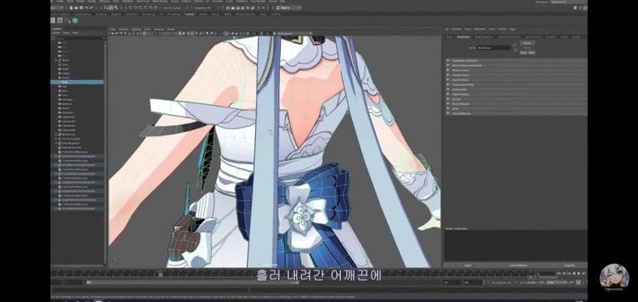This screenshot has width=638, height=302.
Task: Click the mesh name input field
Action: 494,47
